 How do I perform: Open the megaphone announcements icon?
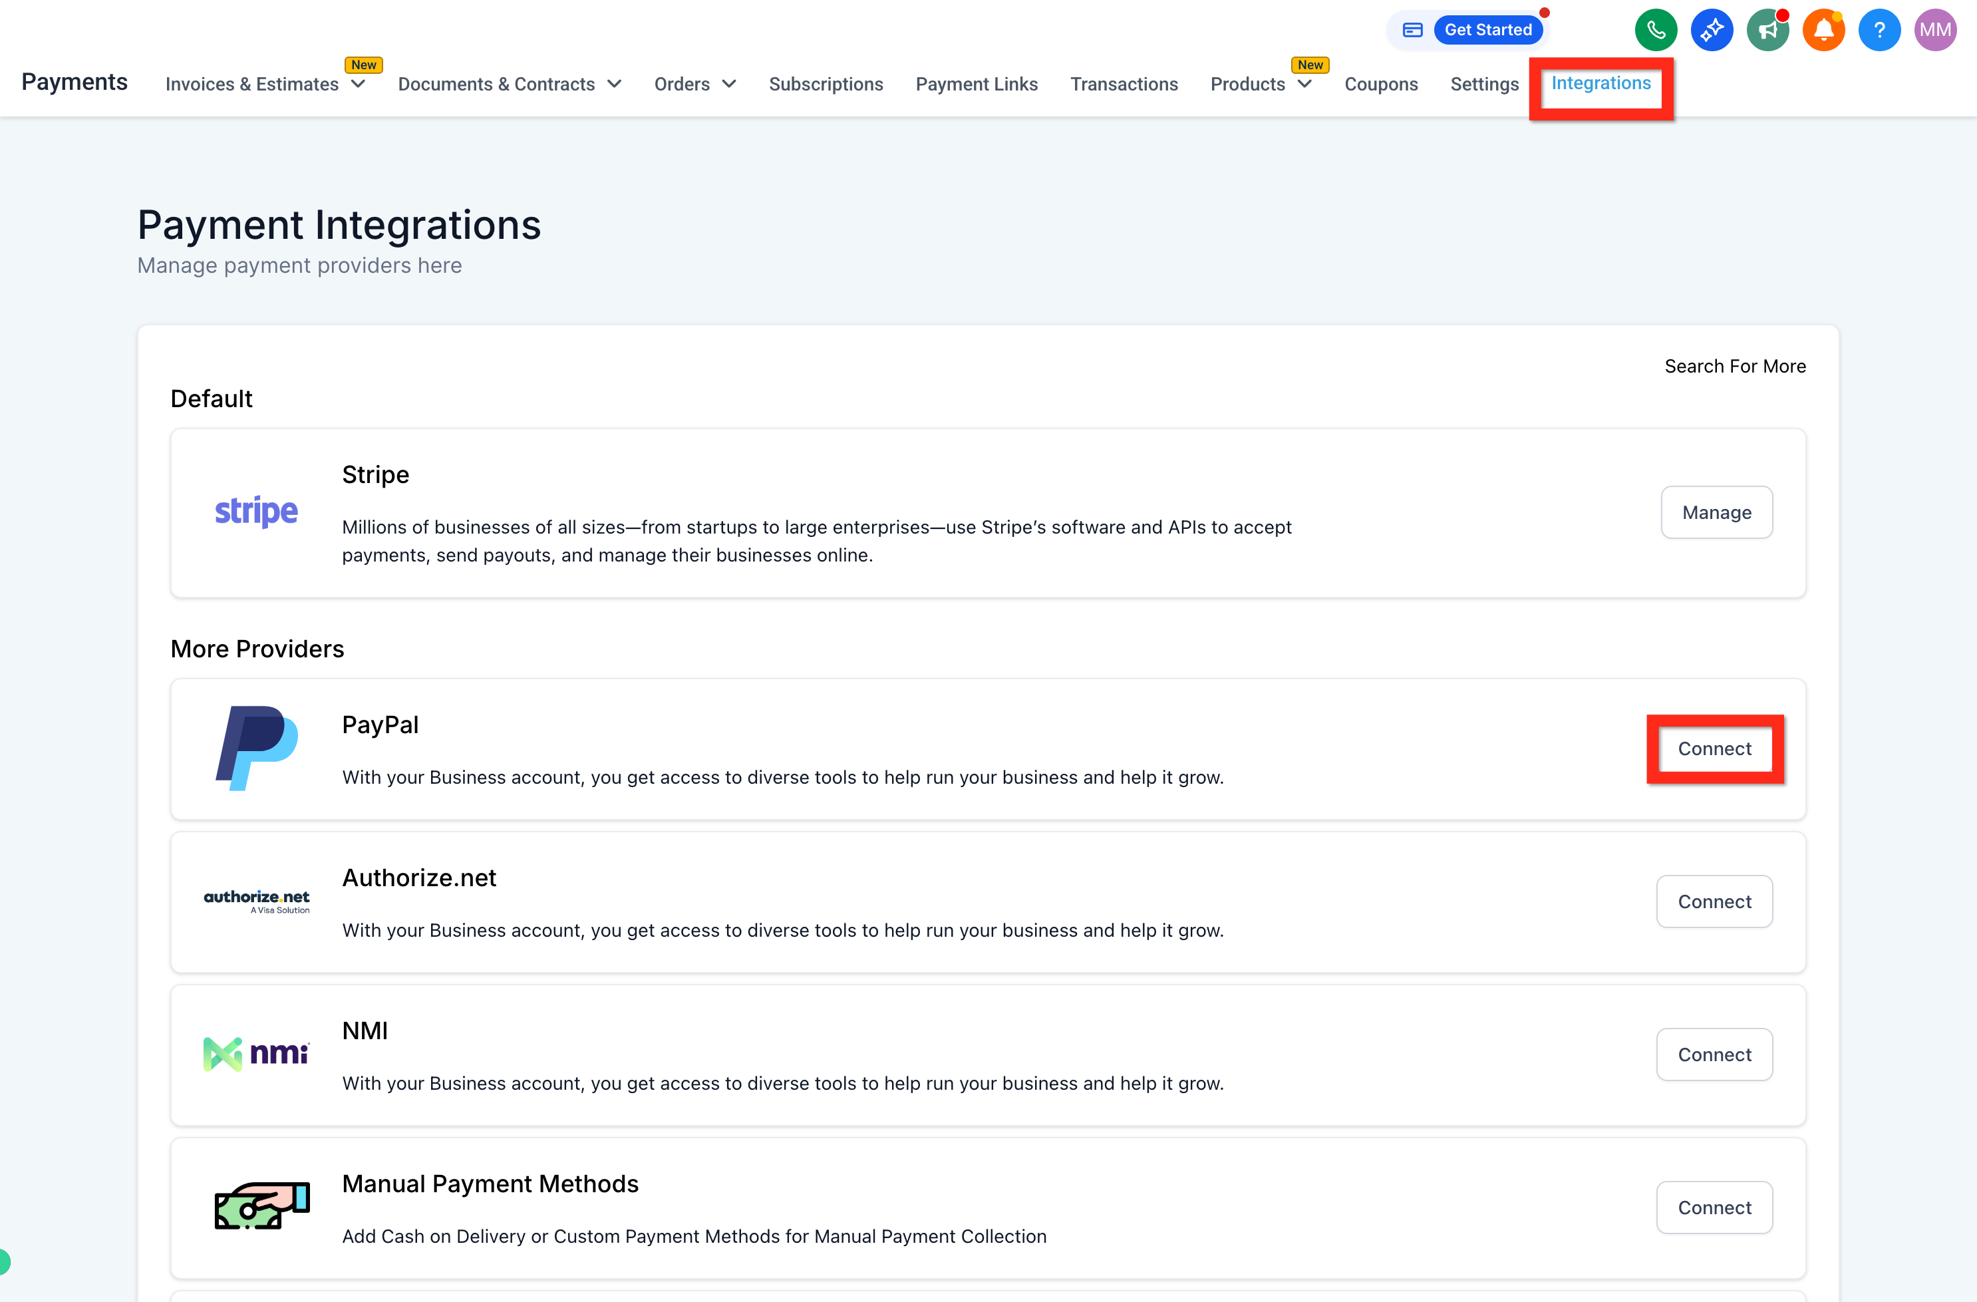point(1767,31)
